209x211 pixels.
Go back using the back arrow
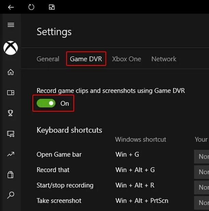point(11,7)
